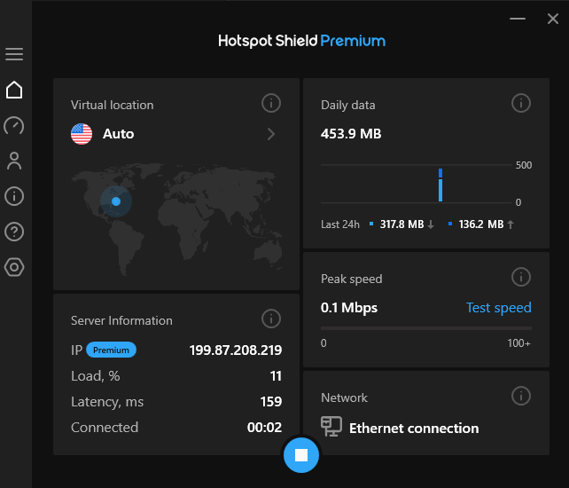Click the peak speed progress bar
569x488 pixels.
click(426, 328)
